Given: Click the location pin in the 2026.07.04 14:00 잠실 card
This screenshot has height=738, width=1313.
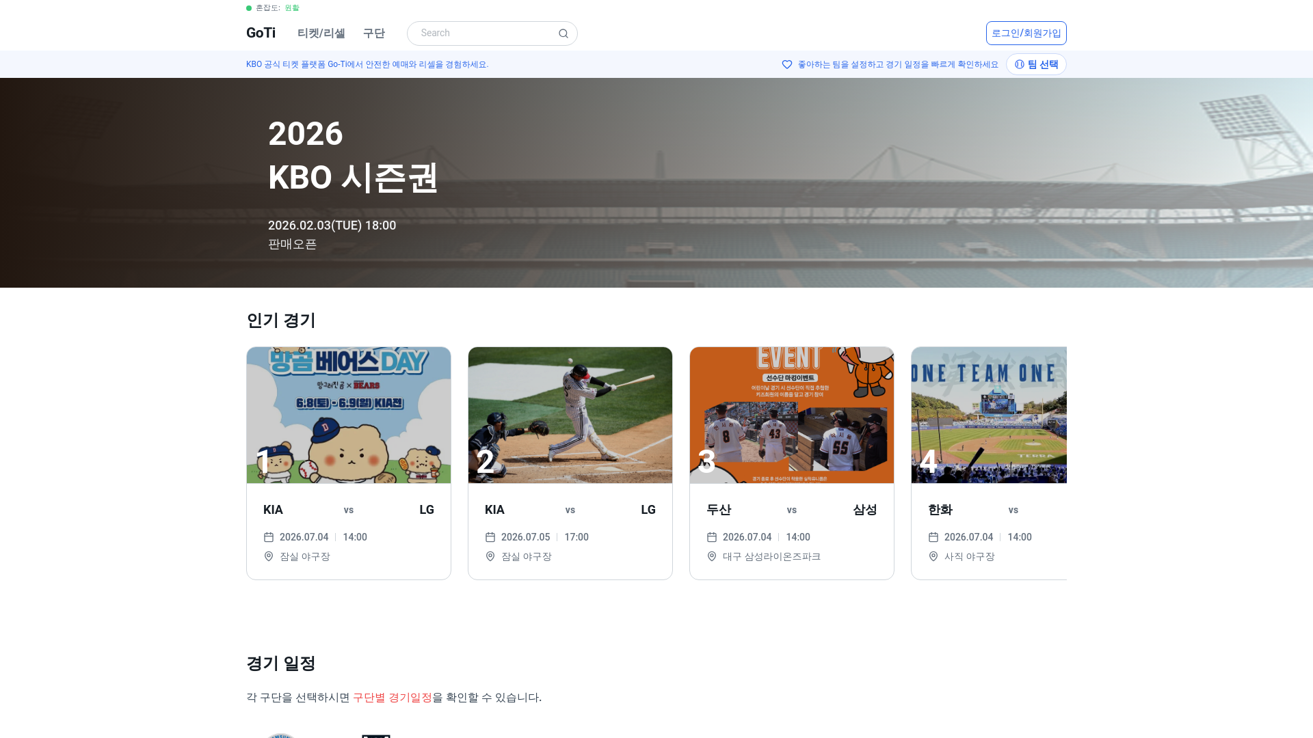Looking at the screenshot, I should (x=269, y=556).
